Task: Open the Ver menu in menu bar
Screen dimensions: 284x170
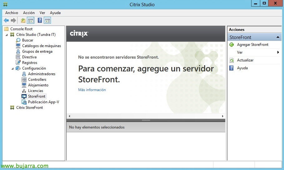Action: click(x=42, y=13)
